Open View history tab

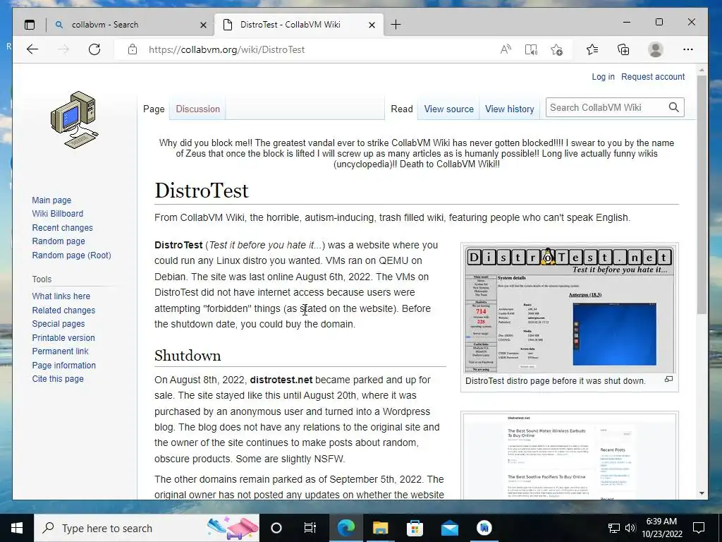[x=509, y=109]
